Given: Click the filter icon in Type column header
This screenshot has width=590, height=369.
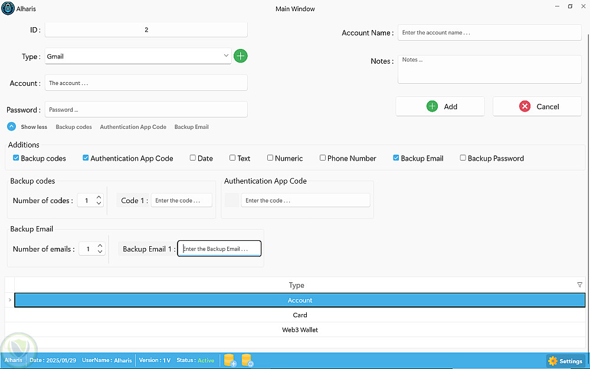Looking at the screenshot, I should 579,285.
